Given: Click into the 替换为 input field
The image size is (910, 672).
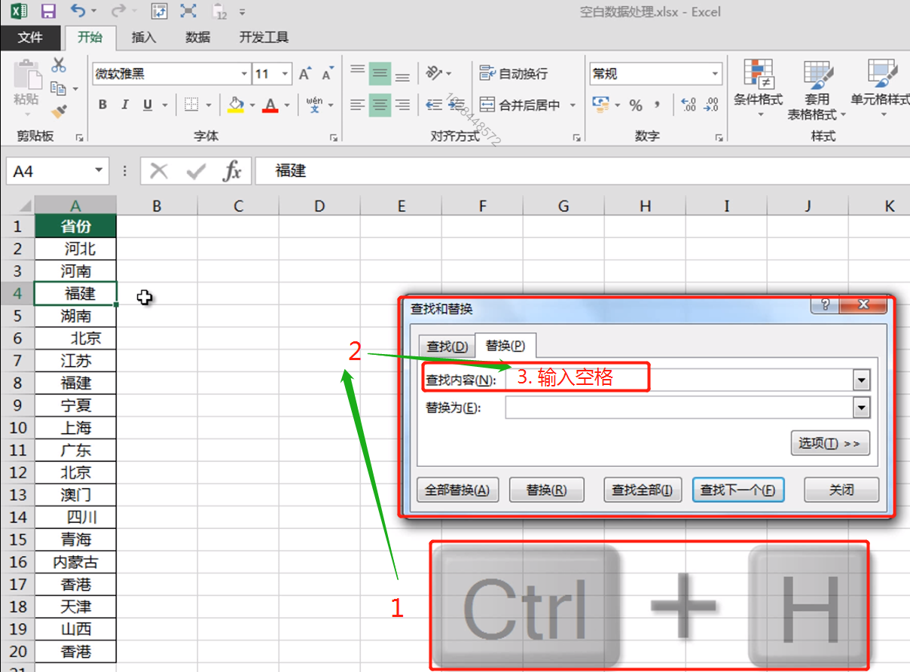Looking at the screenshot, I should [x=679, y=408].
